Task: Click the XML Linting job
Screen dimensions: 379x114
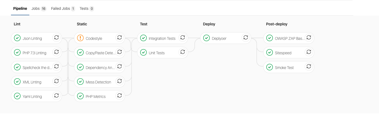Action: [32, 82]
